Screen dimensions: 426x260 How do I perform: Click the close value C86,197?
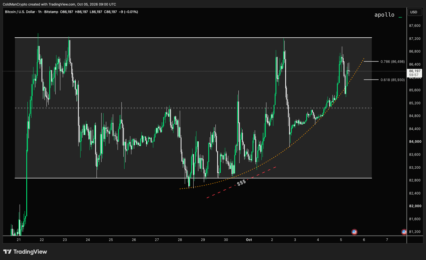[x=110, y=12]
